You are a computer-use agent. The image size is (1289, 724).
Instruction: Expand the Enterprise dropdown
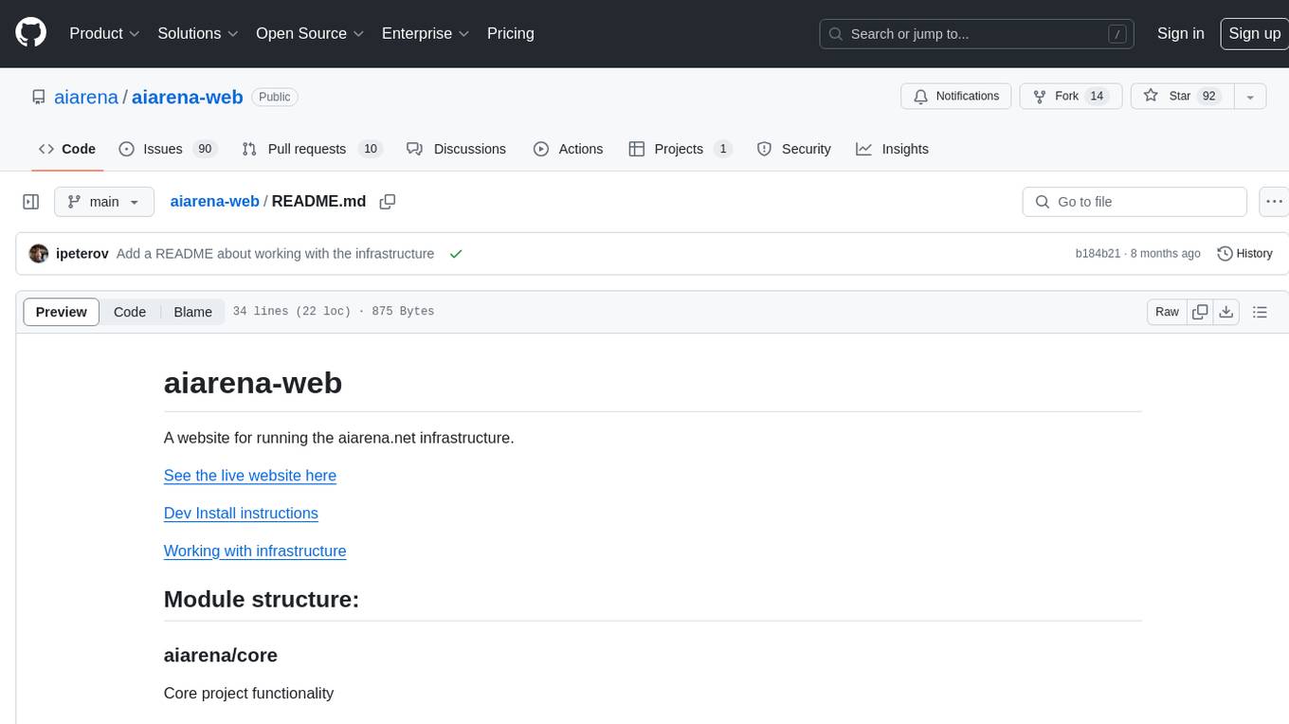tap(426, 33)
